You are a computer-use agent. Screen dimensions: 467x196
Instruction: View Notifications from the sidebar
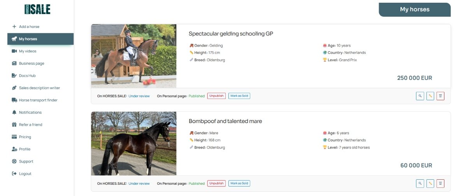point(30,112)
